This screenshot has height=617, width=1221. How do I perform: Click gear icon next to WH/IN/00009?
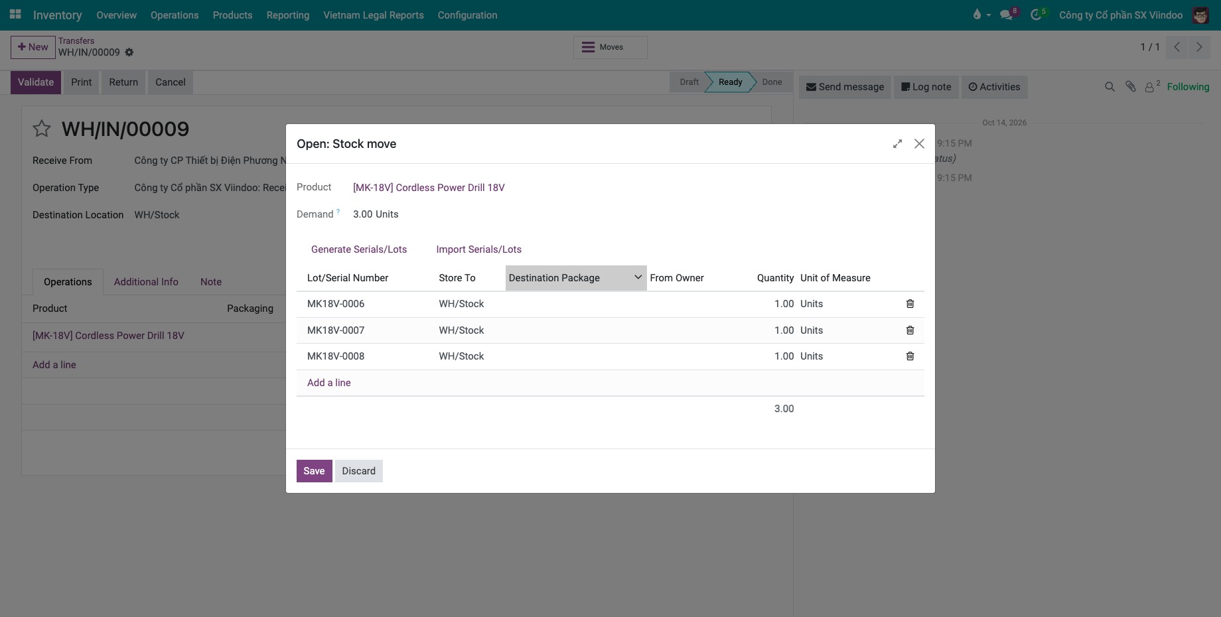tap(129, 52)
